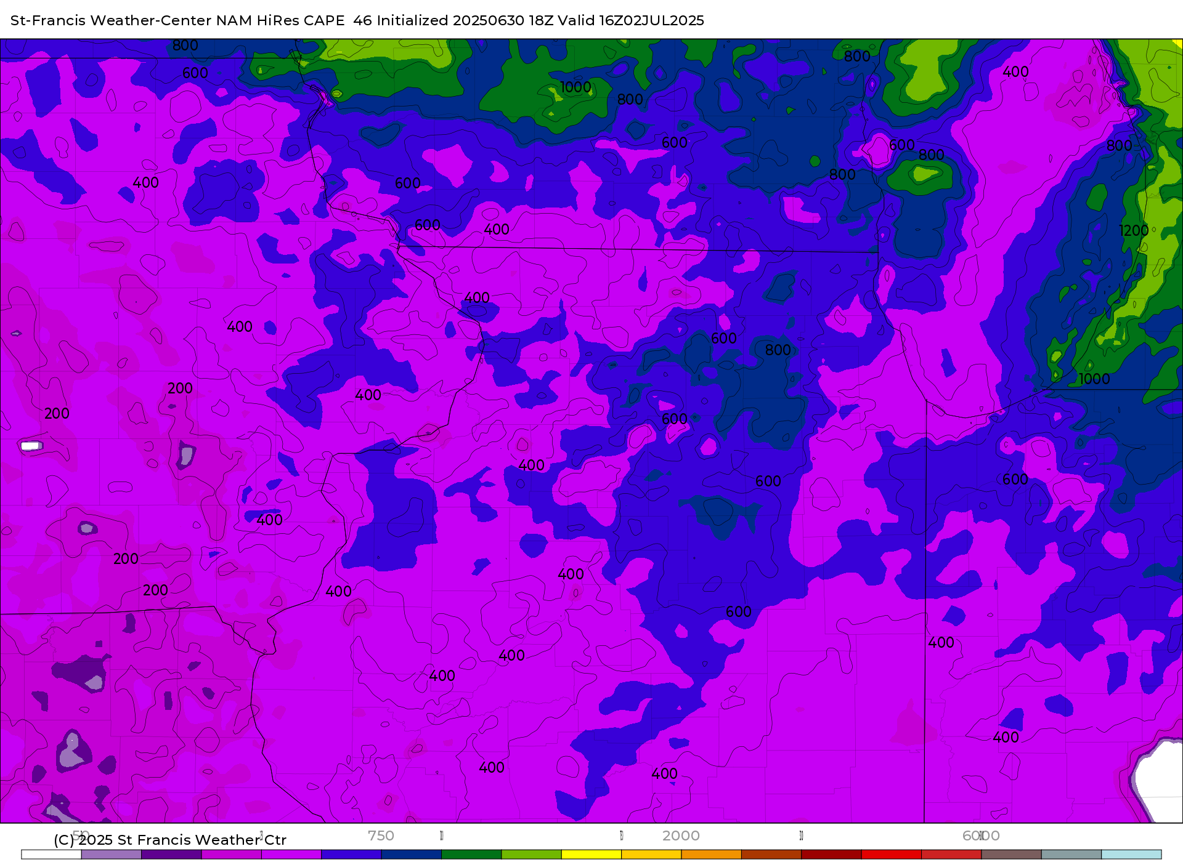1183x862 pixels.
Task: Click the NAM HiRes CAPE map title
Action: [x=357, y=20]
